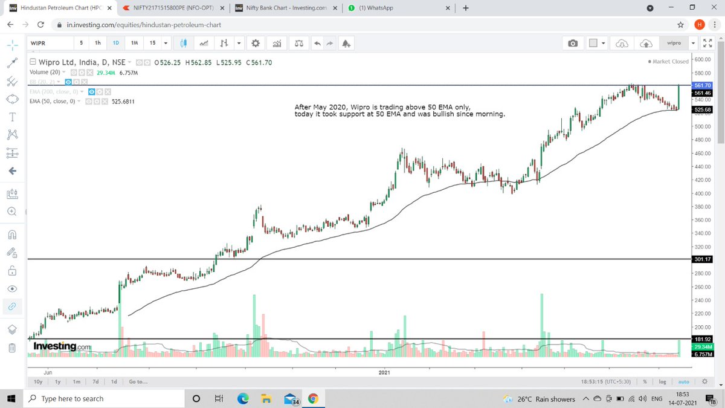Viewport: 725px width, 408px height.
Task: Toggle the sync drawings link icon
Action: [12, 306]
